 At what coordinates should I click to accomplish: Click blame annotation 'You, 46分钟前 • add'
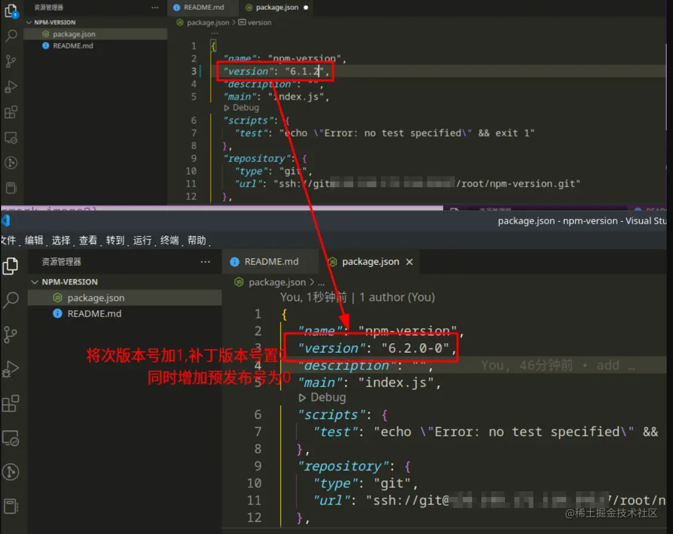(x=558, y=366)
